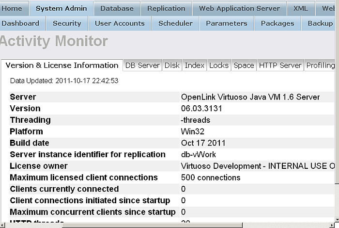Open the Dashboard sub-tab
Viewport: 339px width, 228px height.
(22, 23)
